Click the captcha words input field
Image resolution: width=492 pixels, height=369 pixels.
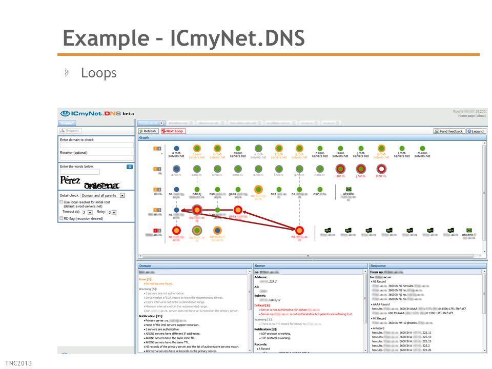80,172
